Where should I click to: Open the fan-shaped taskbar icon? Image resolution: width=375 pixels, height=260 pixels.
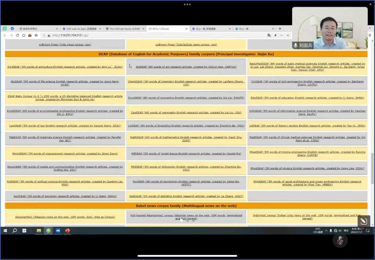(24, 231)
